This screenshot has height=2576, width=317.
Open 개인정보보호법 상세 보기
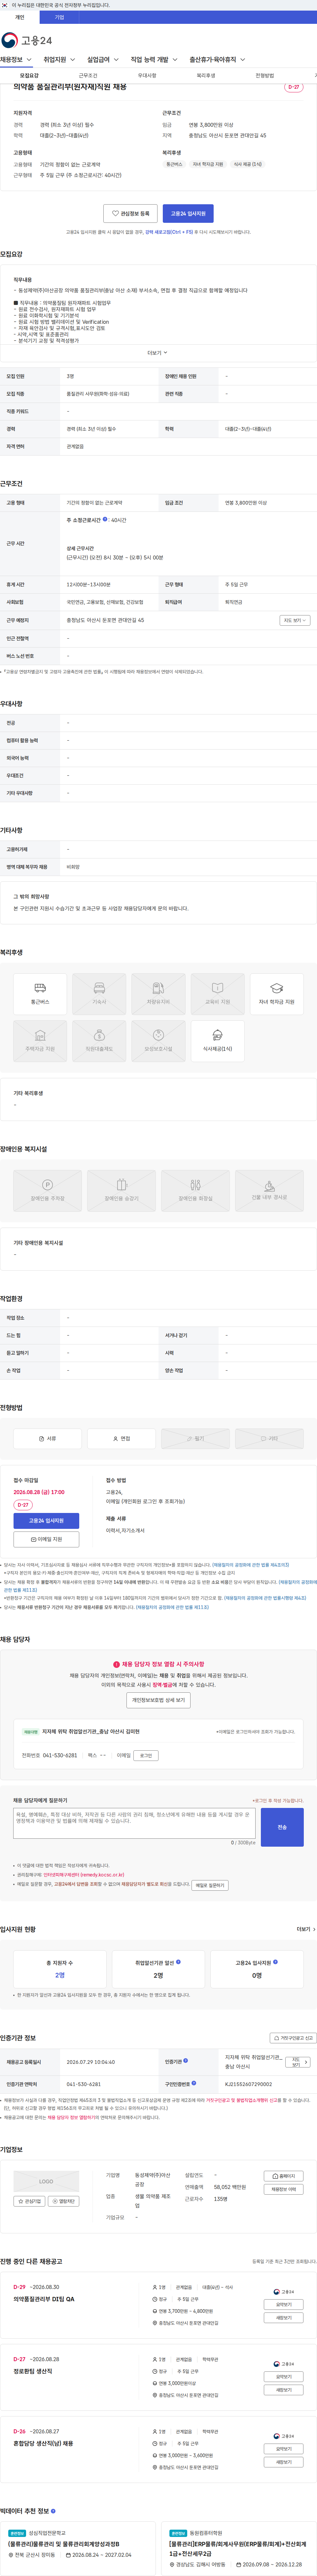(x=158, y=1700)
